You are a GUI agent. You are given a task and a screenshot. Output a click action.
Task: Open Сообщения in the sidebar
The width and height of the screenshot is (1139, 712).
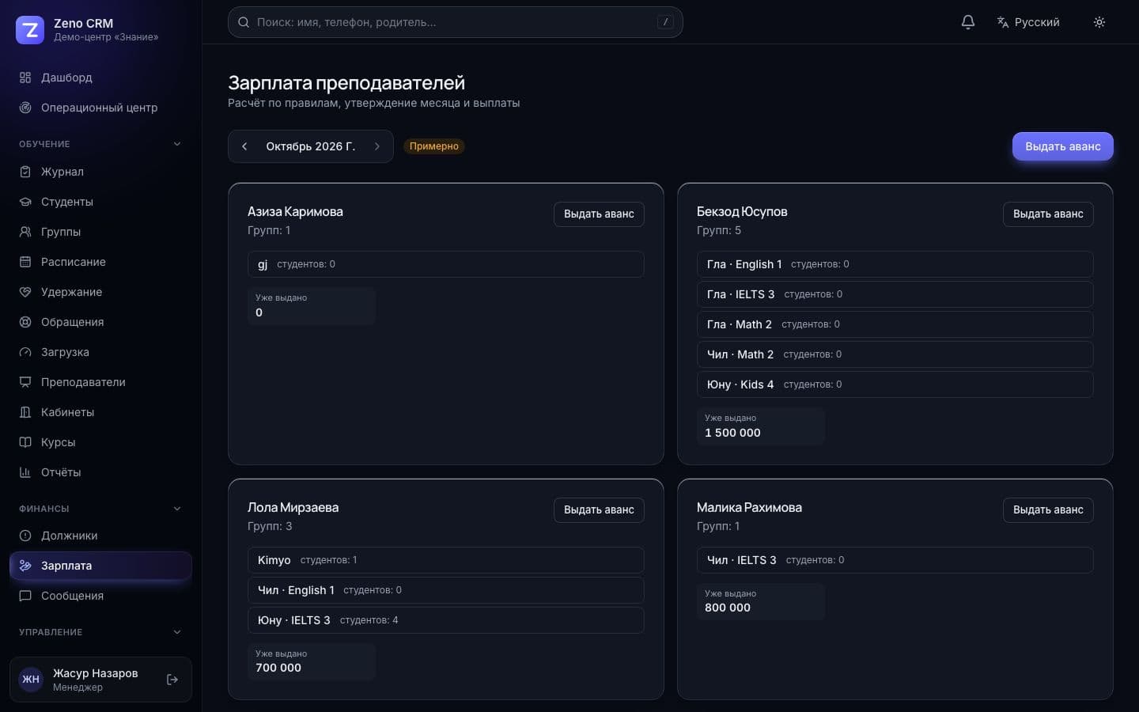[x=100, y=596]
